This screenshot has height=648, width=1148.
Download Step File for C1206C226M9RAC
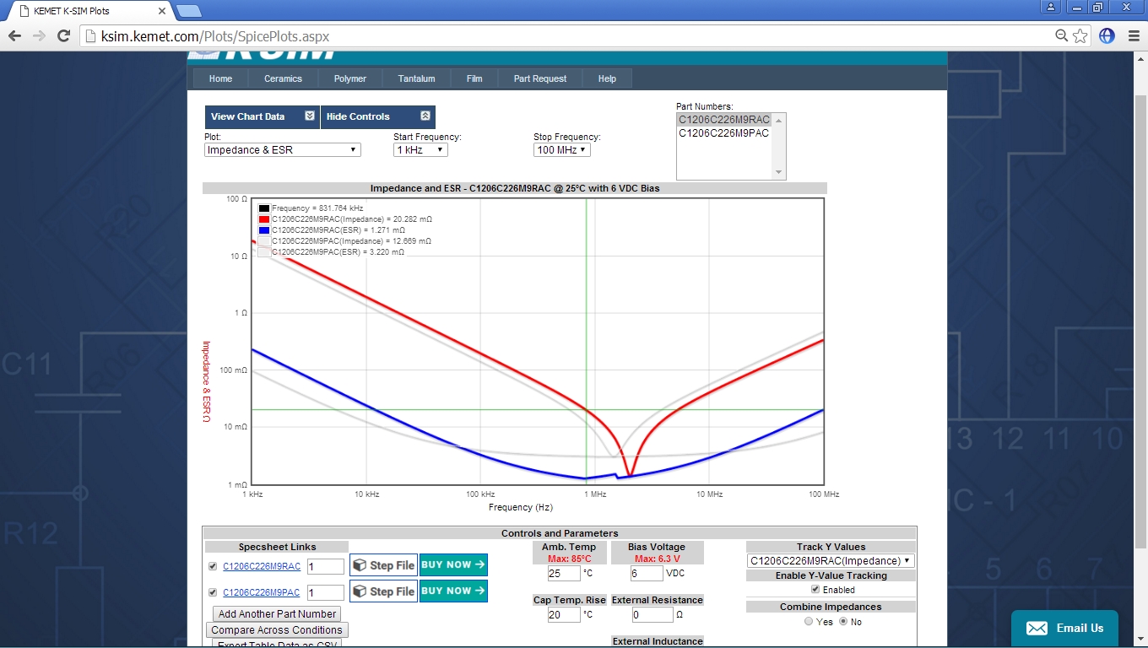click(383, 565)
